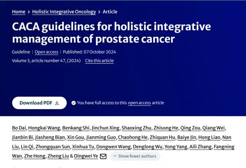Collapse list with Show fewer authors

135,156
